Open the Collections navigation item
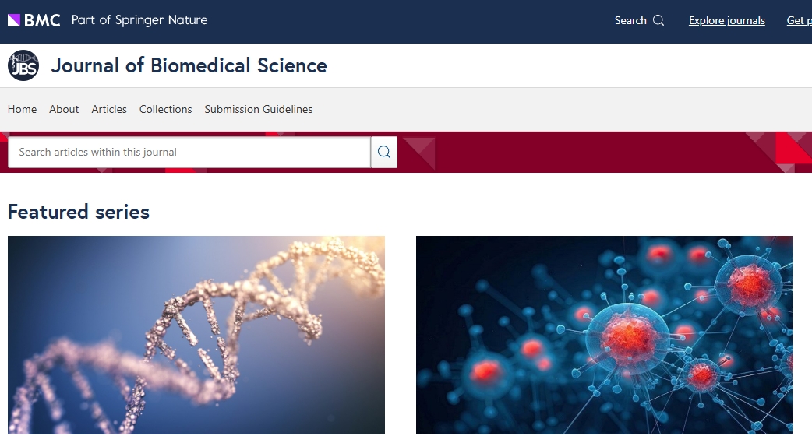This screenshot has height=443, width=812. [165, 109]
